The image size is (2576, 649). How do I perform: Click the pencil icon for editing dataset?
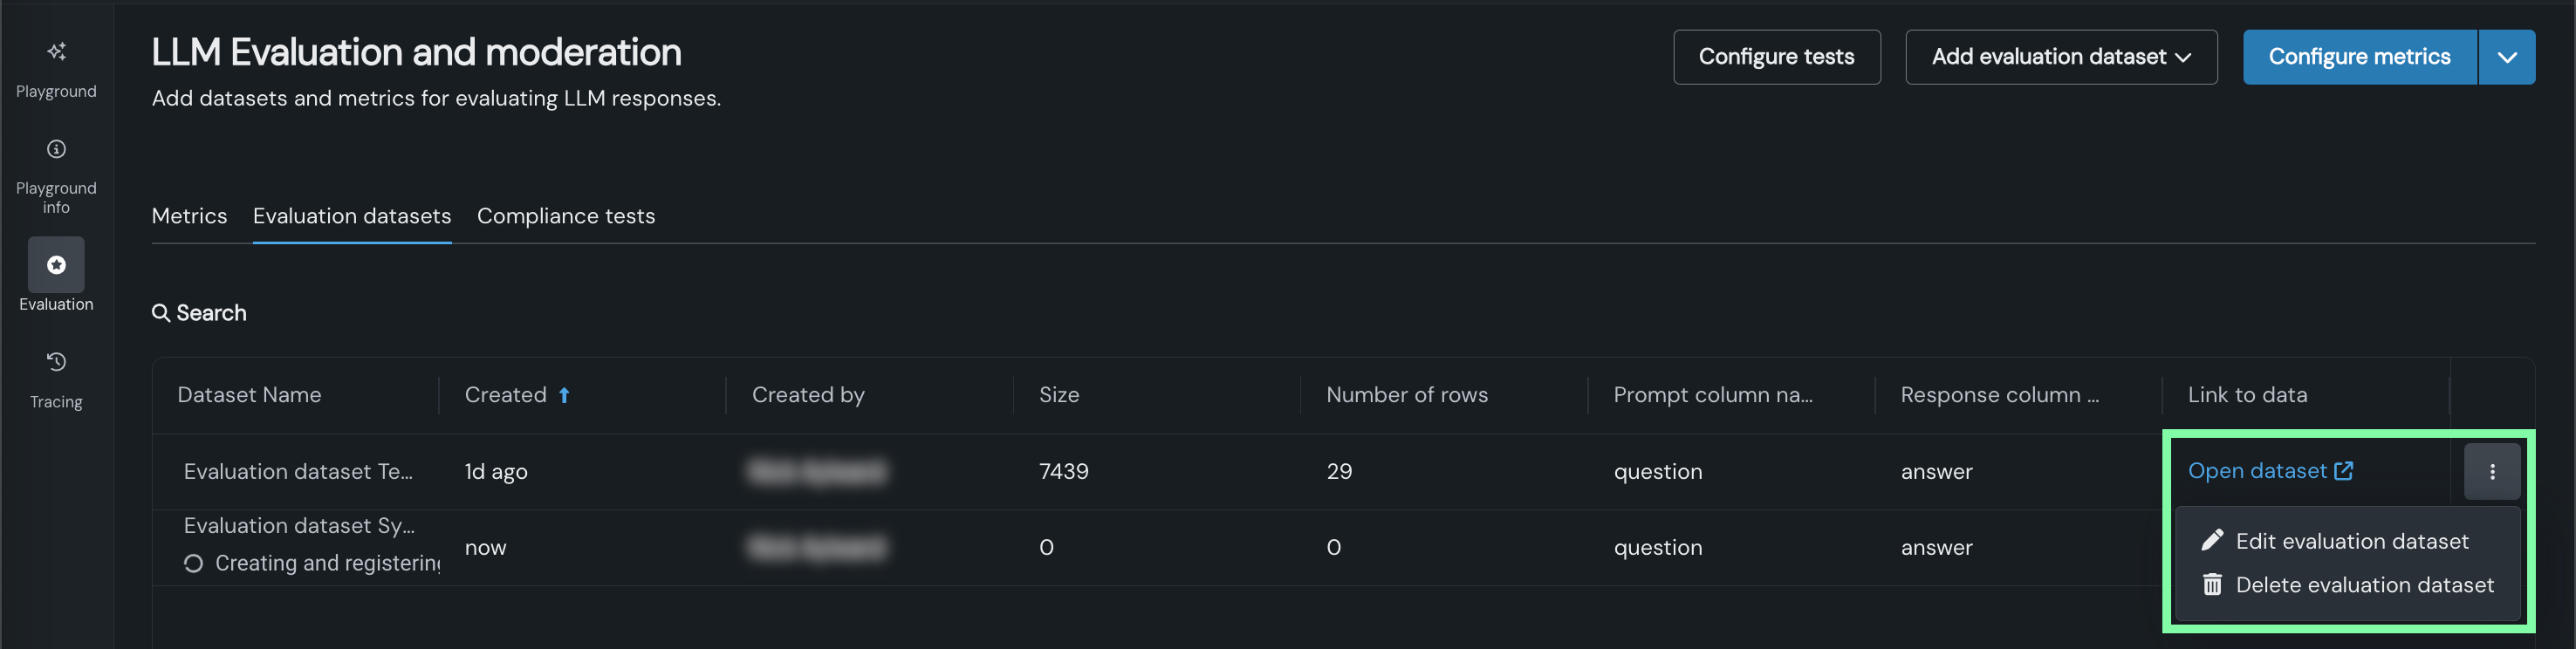pyautogui.click(x=2212, y=541)
